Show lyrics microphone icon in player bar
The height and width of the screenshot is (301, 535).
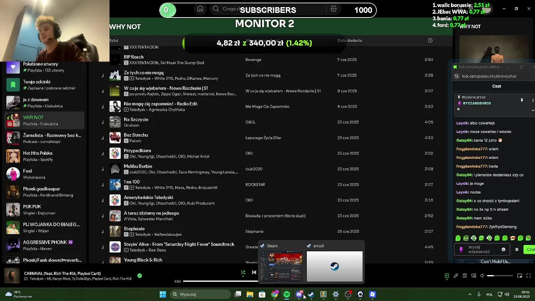(x=456, y=276)
